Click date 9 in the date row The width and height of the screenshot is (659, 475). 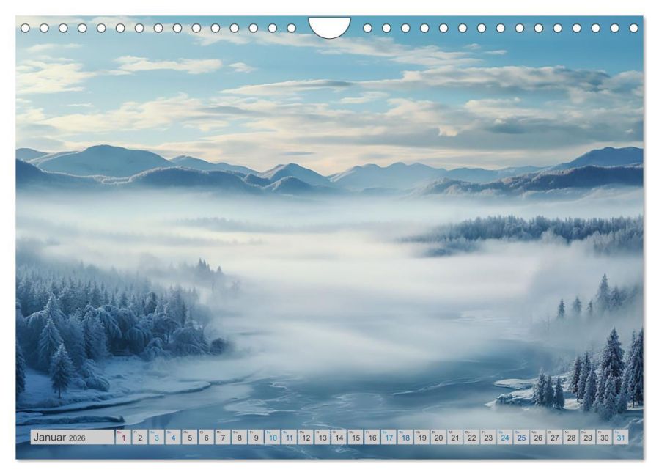(x=256, y=437)
